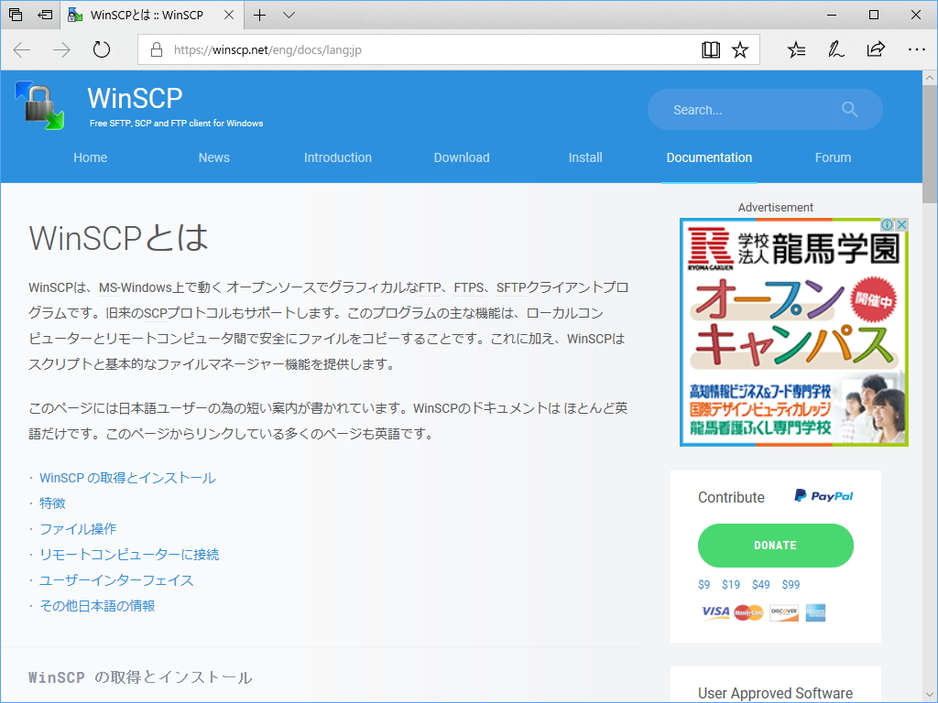This screenshot has width=938, height=703.
Task: Click the MasterCard icon in the donation panel
Action: pos(748,613)
